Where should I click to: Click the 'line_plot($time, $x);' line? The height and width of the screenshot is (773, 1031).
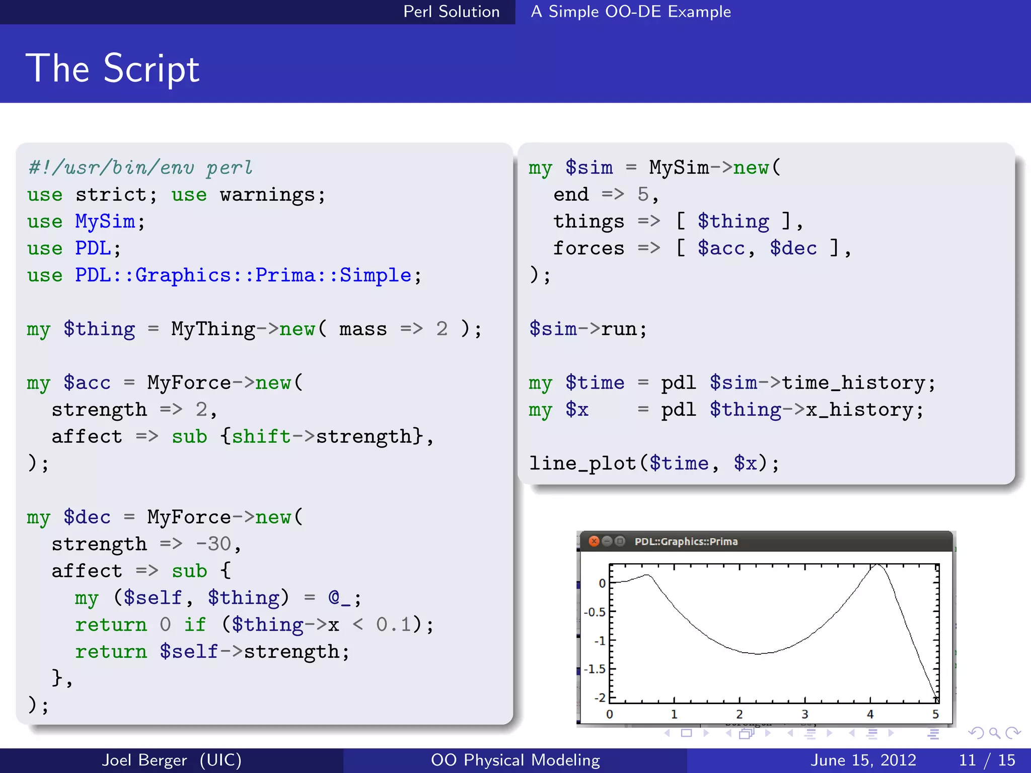[654, 463]
